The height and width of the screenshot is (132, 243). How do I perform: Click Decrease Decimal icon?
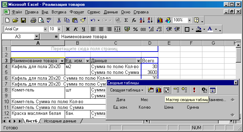(x=159, y=29)
